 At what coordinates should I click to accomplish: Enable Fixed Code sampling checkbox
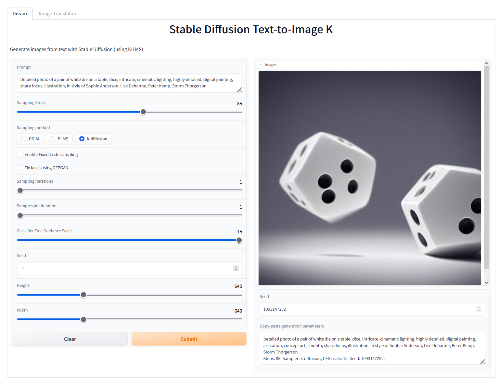pos(19,154)
